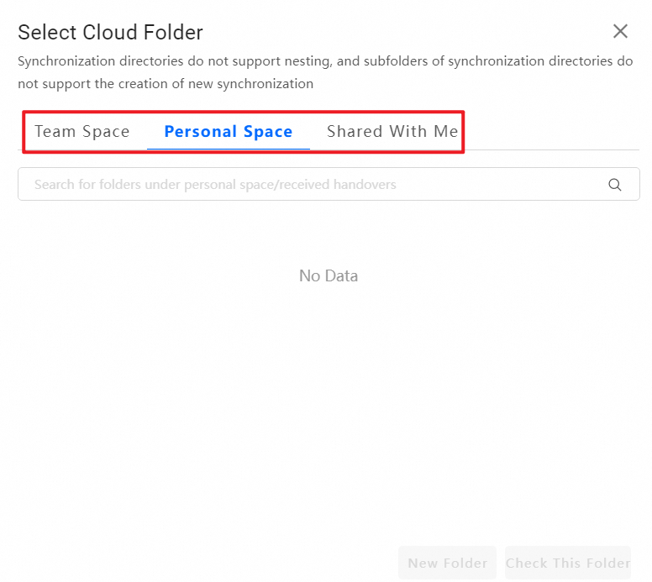Select the Personal Space tab

(x=229, y=132)
